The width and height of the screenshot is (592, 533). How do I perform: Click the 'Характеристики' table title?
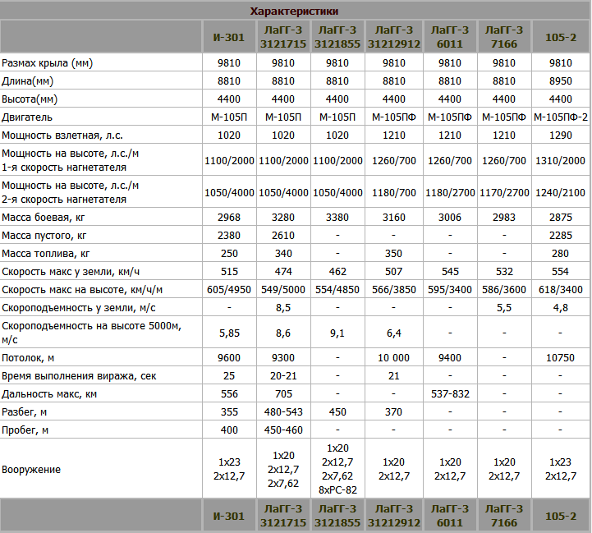point(294,11)
